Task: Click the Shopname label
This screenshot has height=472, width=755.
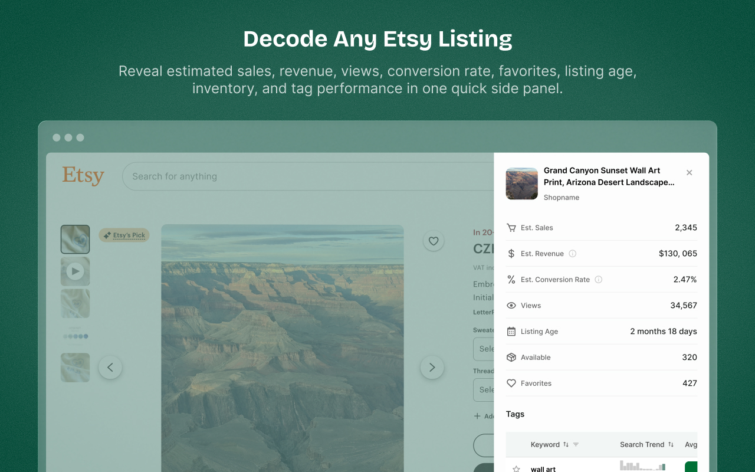Action: tap(562, 198)
